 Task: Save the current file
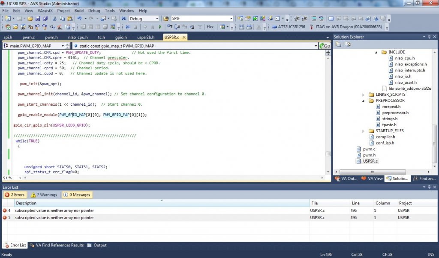click(38, 19)
